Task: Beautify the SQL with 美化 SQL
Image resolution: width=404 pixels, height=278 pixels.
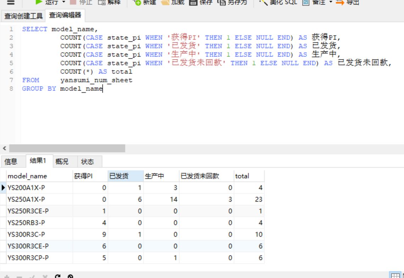Action: [x=278, y=2]
